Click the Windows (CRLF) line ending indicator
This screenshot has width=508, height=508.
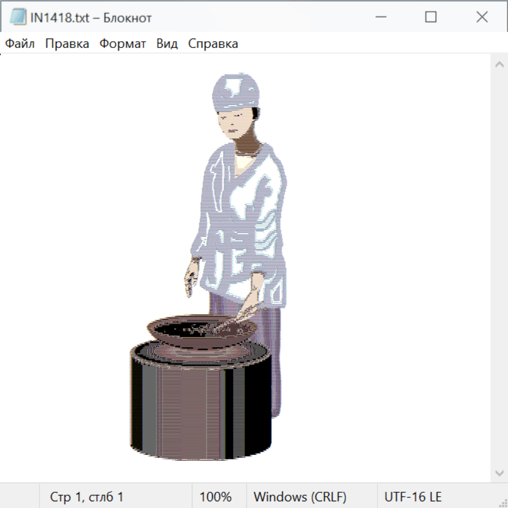(x=300, y=497)
